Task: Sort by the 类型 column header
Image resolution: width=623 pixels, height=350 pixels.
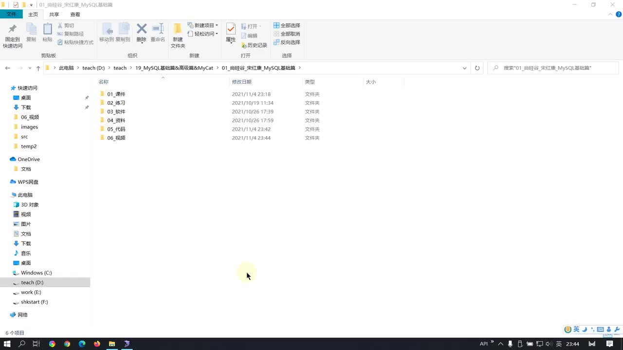Action: (310, 82)
